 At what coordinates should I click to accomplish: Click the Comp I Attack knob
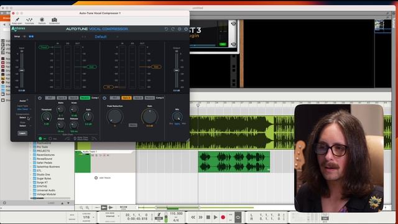(61, 125)
